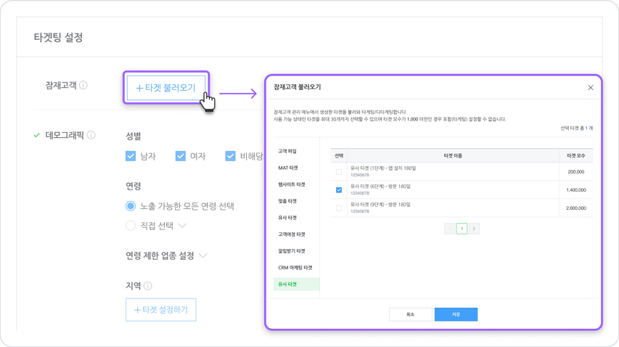The width and height of the screenshot is (619, 347).
Task: Click the info icon next to 잠재고객
Action: [83, 86]
